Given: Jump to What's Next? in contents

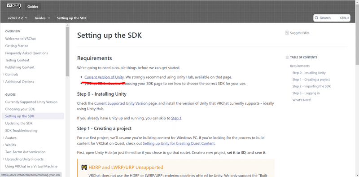Looking at the screenshot, I should pos(302,100).
